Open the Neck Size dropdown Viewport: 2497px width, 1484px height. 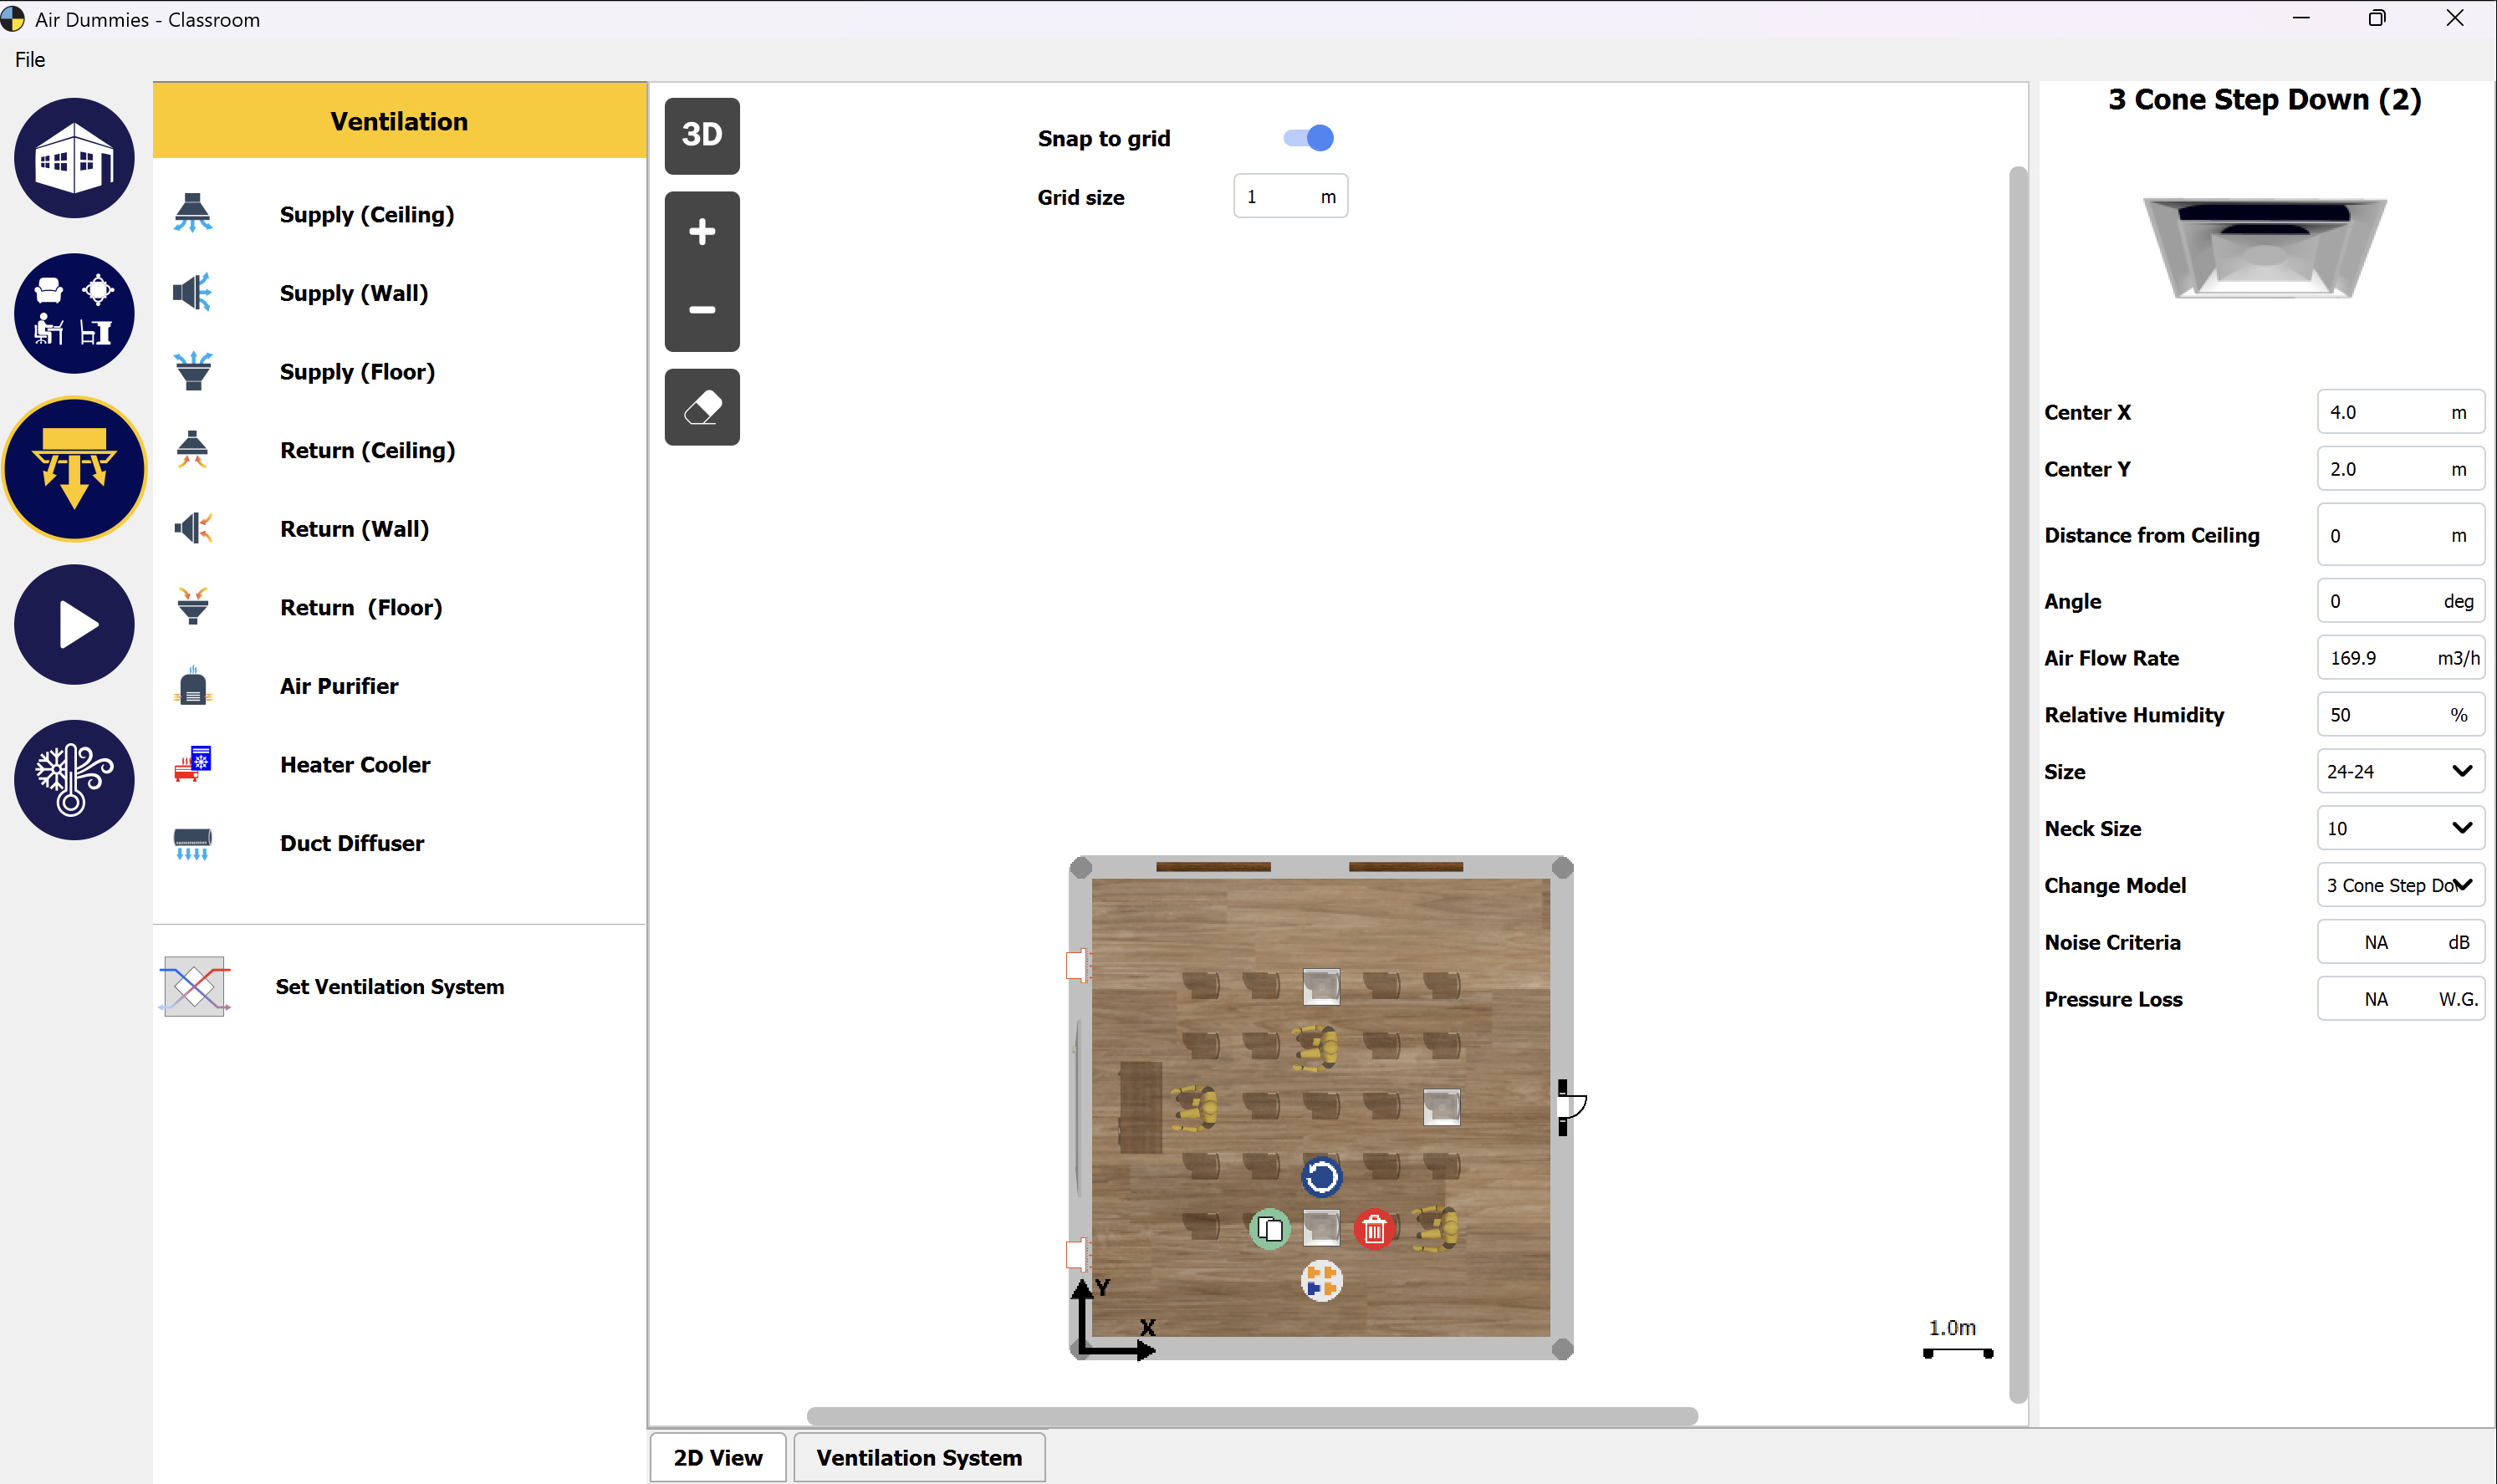point(2400,828)
